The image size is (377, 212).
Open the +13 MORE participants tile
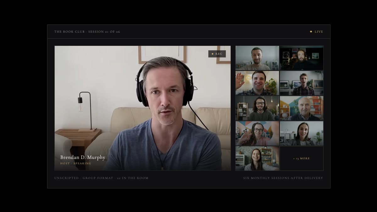pyautogui.click(x=302, y=158)
